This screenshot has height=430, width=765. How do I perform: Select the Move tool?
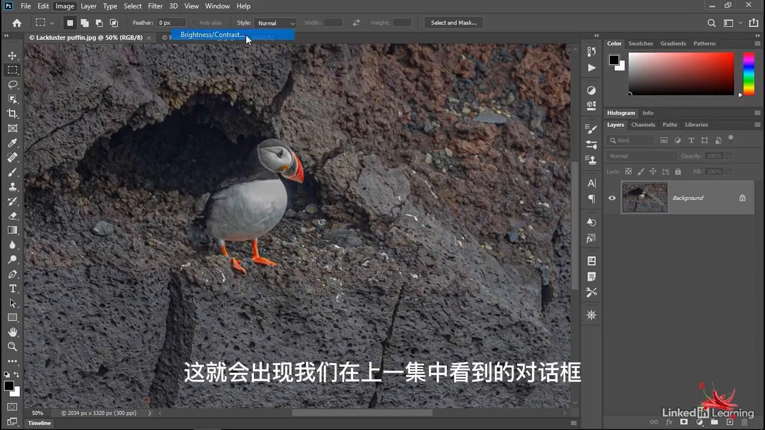tap(13, 55)
